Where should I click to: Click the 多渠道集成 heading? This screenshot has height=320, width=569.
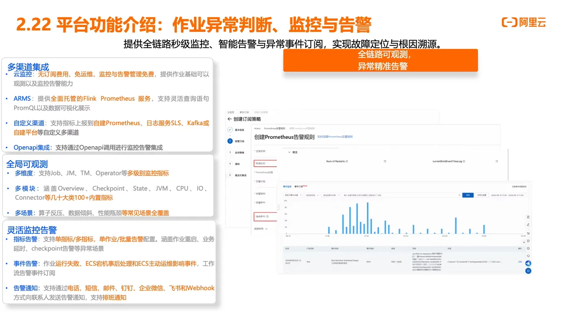(28, 67)
